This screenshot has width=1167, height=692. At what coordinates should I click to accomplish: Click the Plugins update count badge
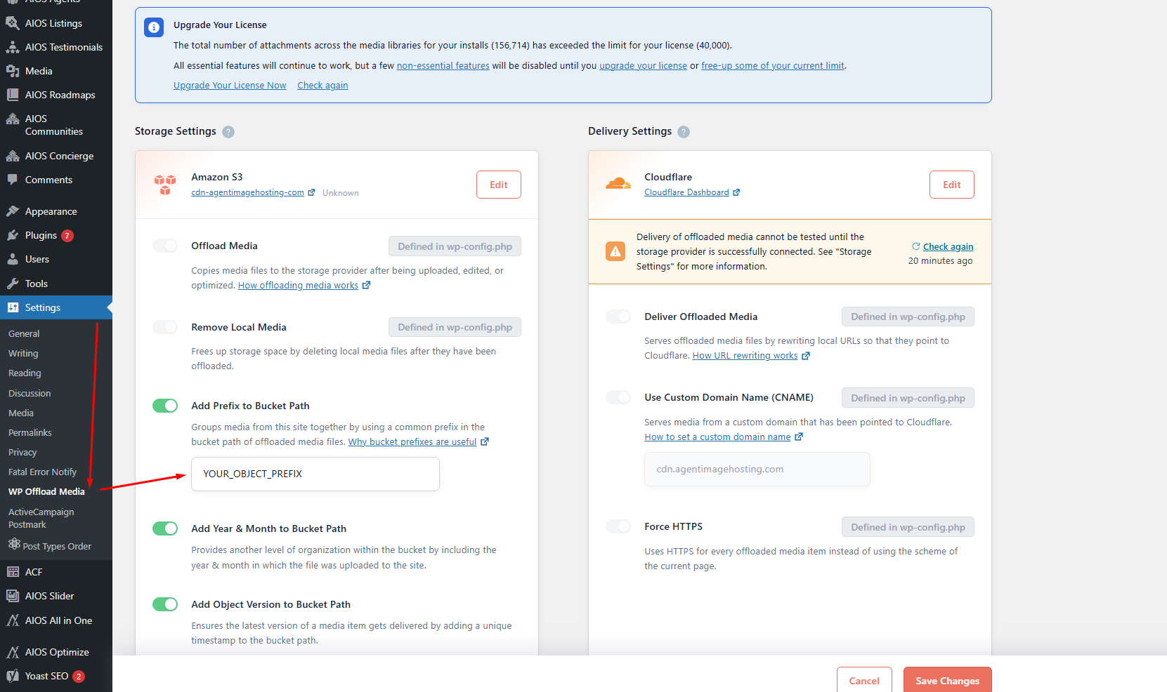click(67, 236)
